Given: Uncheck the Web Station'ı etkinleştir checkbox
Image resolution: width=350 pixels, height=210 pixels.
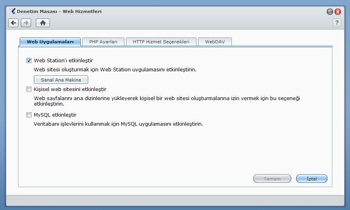Looking at the screenshot, I should pos(29,61).
